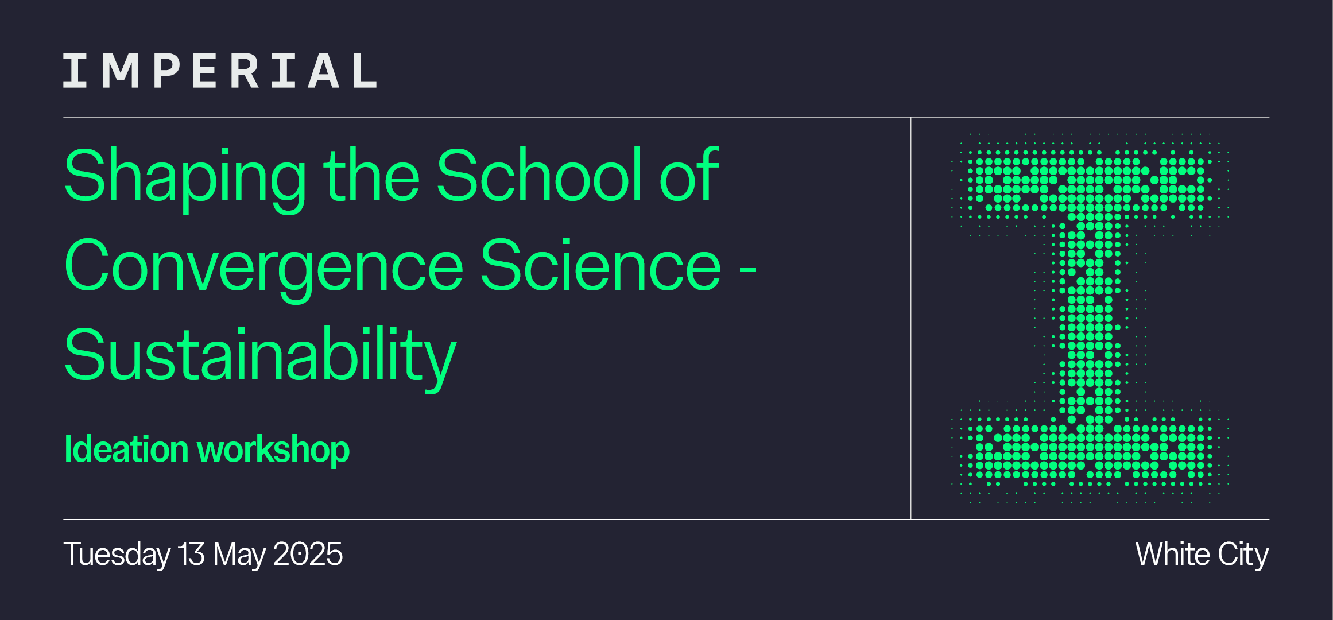This screenshot has height=620, width=1333.
Task: Click the word "the" in the title
Action: coord(371,175)
